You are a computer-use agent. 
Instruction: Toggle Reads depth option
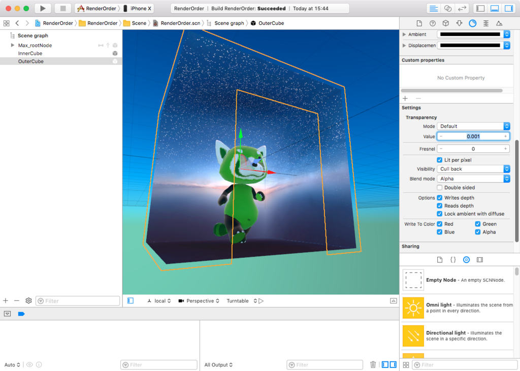pos(439,206)
